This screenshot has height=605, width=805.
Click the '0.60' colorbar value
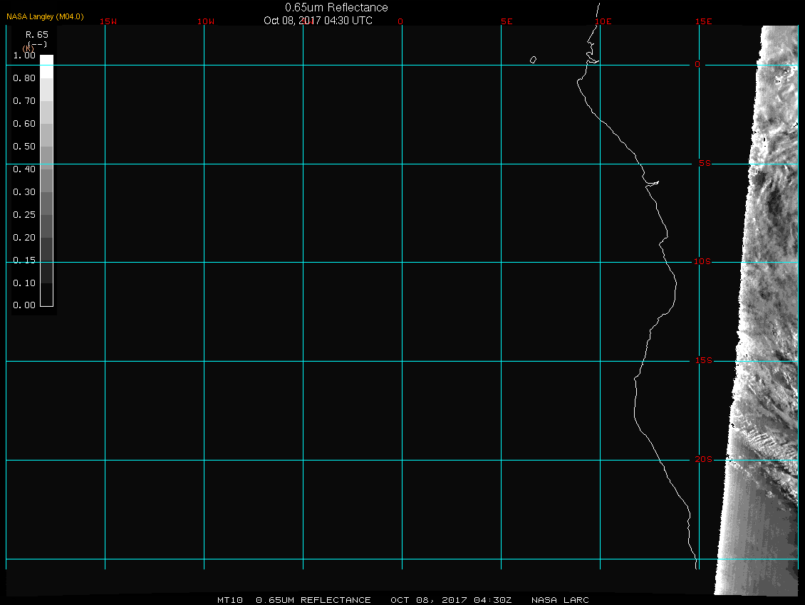click(x=24, y=124)
